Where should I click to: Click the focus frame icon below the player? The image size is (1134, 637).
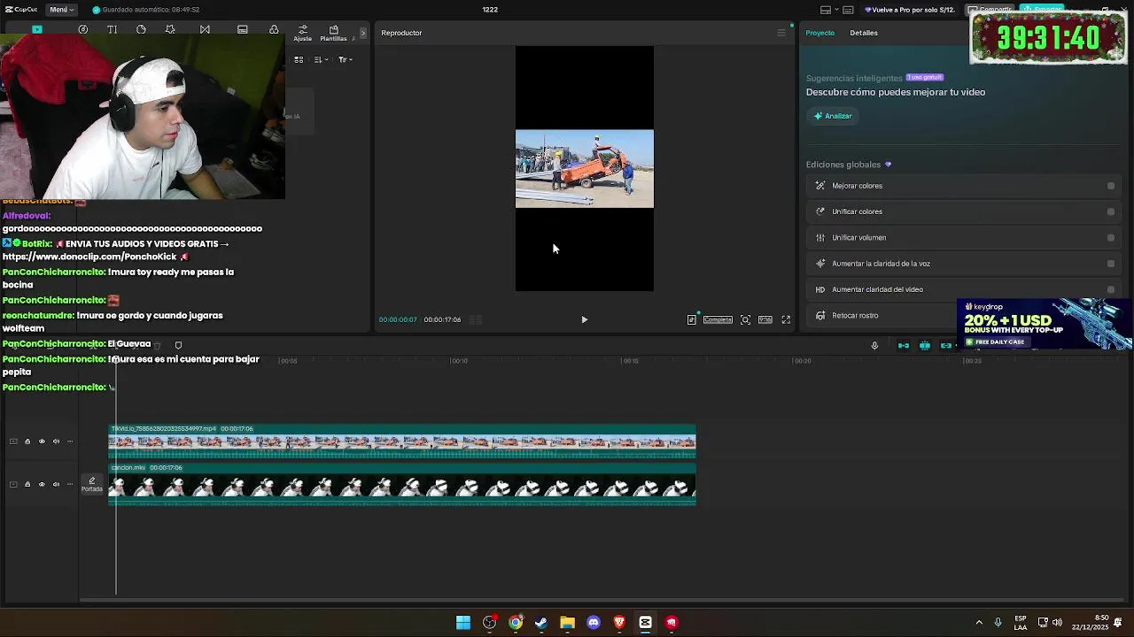tap(745, 319)
